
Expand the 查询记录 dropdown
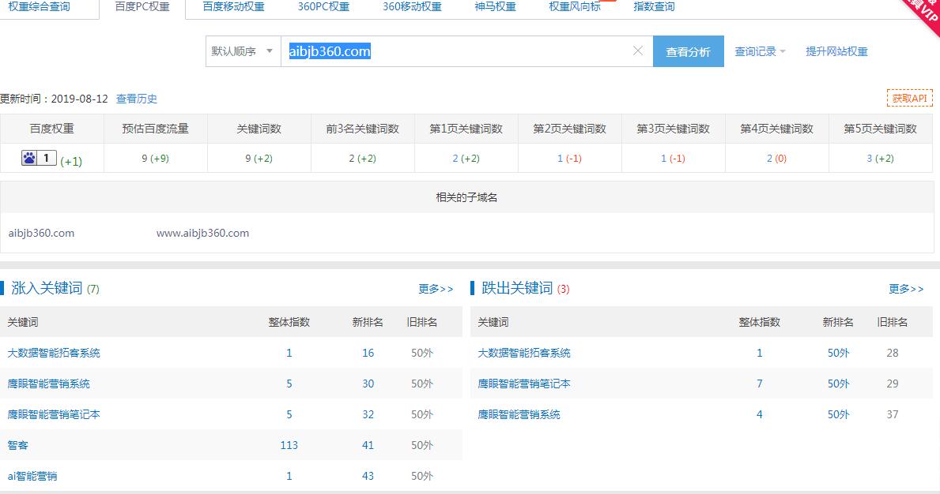pyautogui.click(x=760, y=51)
